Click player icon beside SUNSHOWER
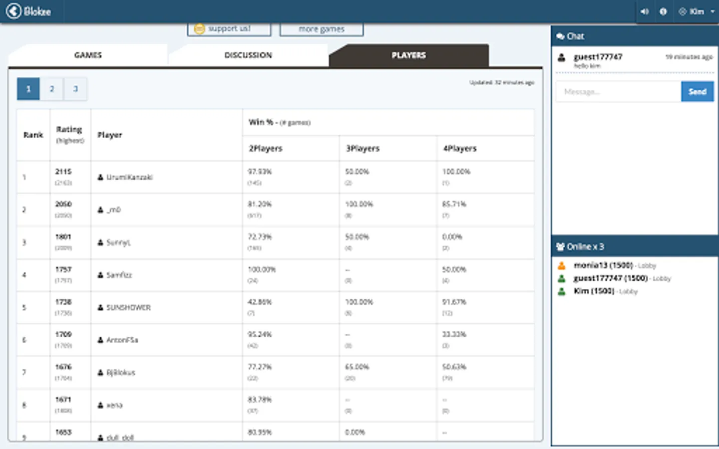The height and width of the screenshot is (449, 719). click(x=100, y=308)
